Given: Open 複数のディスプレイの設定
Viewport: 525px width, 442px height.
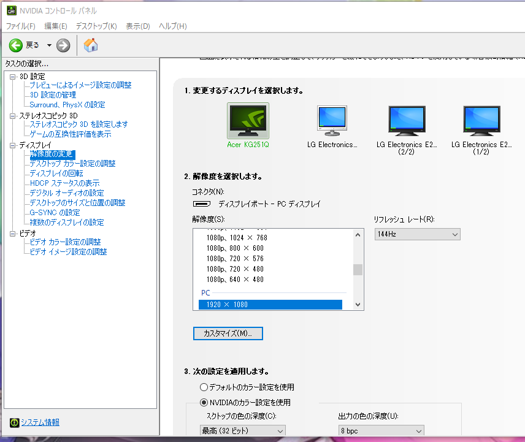Looking at the screenshot, I should point(67,222).
